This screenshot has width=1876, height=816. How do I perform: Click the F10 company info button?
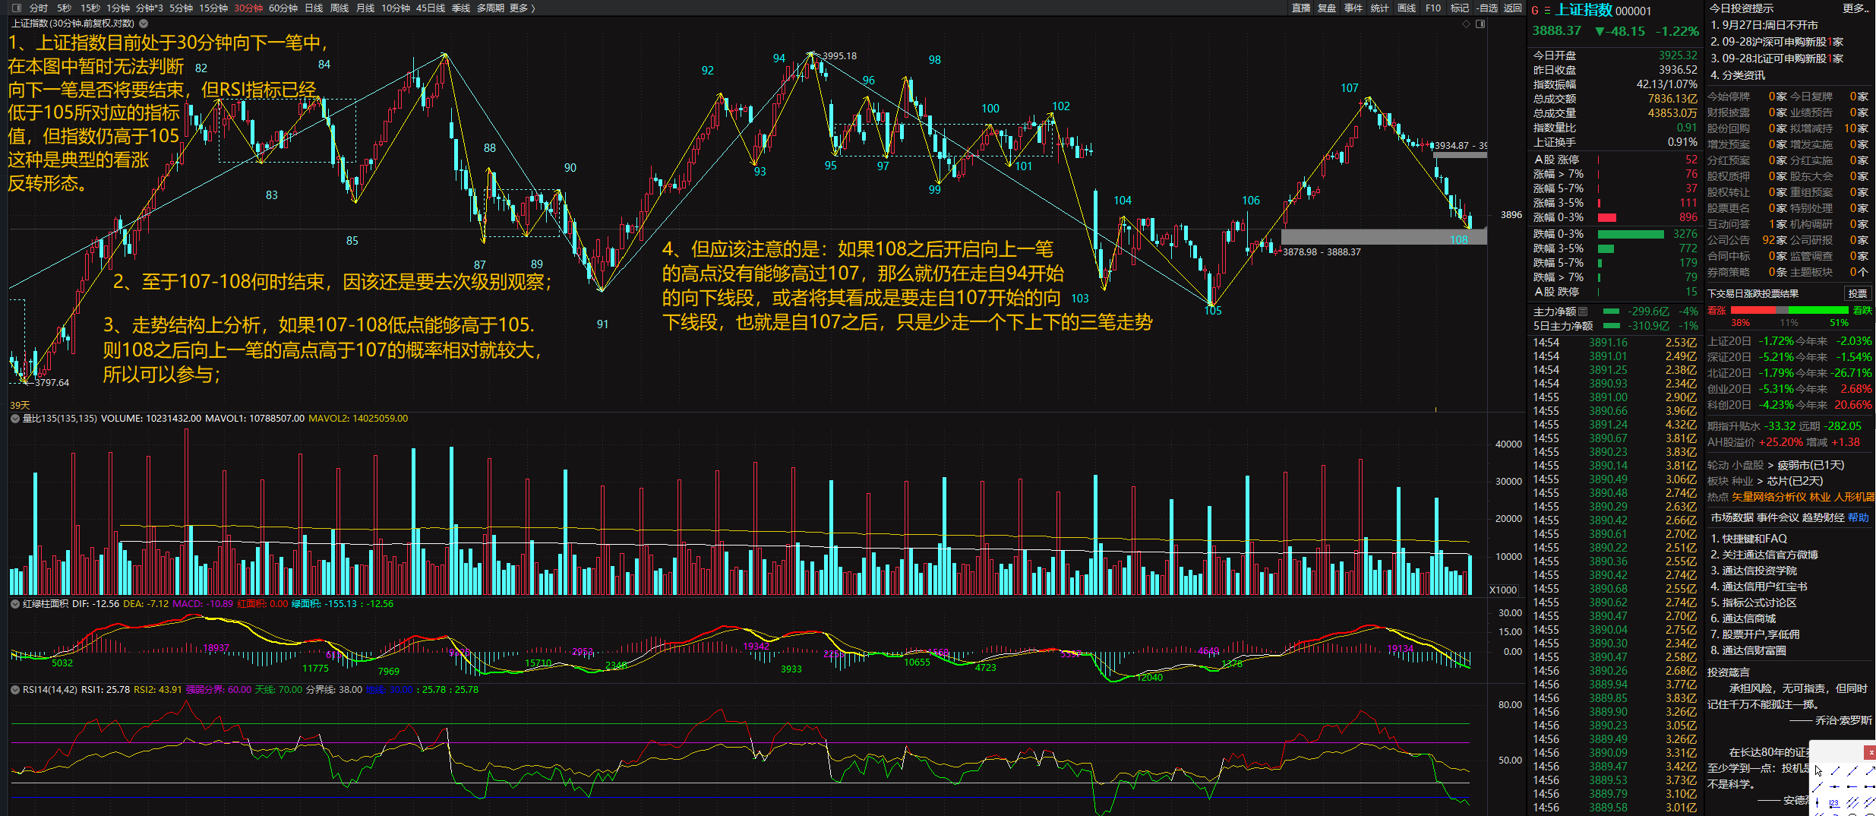click(x=1433, y=8)
